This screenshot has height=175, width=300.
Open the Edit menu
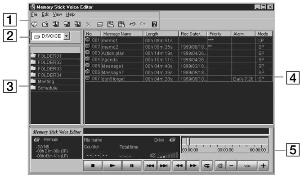click(x=45, y=14)
